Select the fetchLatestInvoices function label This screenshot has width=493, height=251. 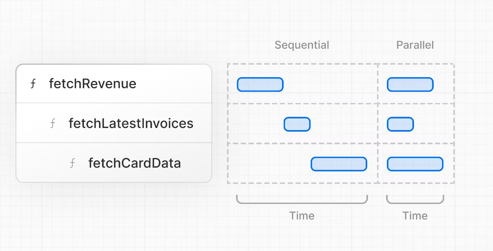(x=131, y=123)
